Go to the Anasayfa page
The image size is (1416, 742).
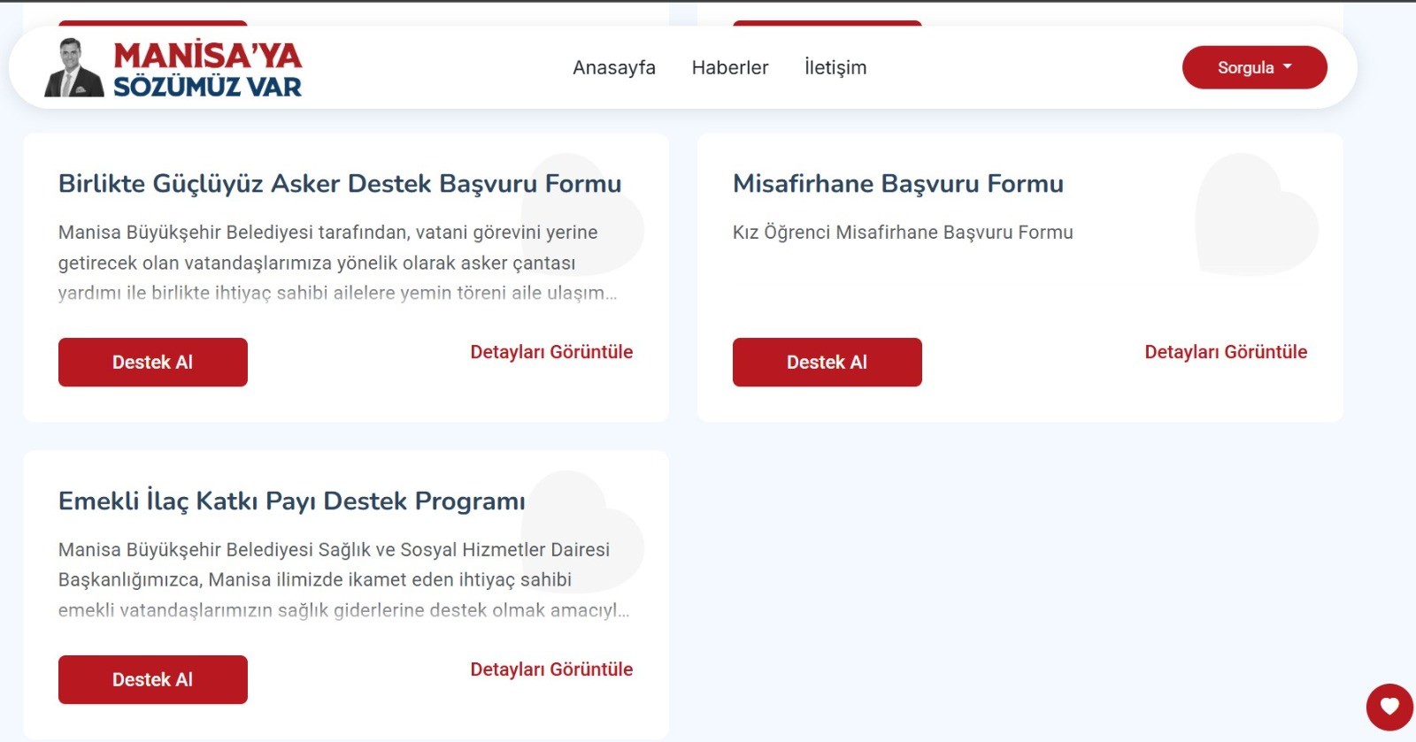point(614,67)
